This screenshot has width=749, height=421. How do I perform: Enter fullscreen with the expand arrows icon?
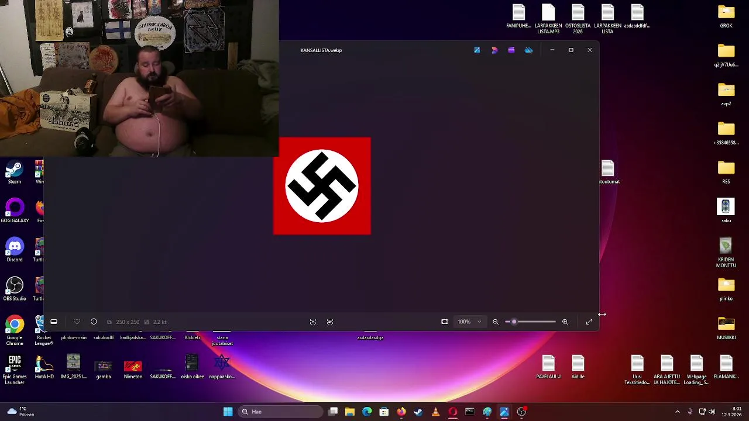click(x=589, y=322)
